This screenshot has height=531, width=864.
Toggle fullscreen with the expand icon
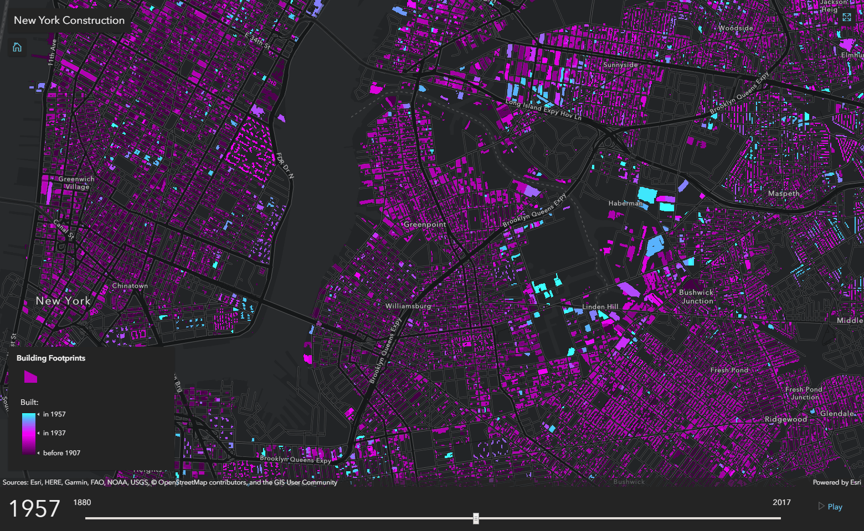[x=847, y=17]
